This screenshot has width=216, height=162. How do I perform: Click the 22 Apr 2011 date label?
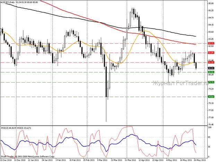click(158, 160)
